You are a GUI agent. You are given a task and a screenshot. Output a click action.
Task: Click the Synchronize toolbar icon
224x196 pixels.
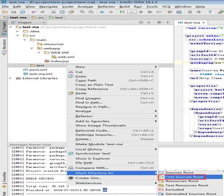coord(23,12)
